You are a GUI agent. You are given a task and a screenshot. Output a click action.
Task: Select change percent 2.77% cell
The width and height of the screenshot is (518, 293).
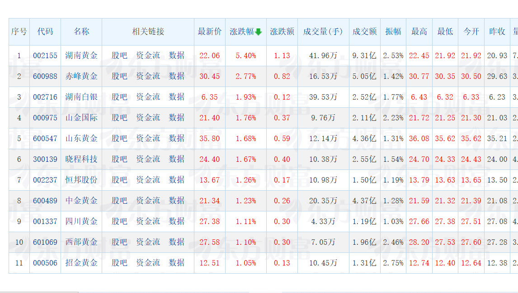pyautogui.click(x=246, y=77)
